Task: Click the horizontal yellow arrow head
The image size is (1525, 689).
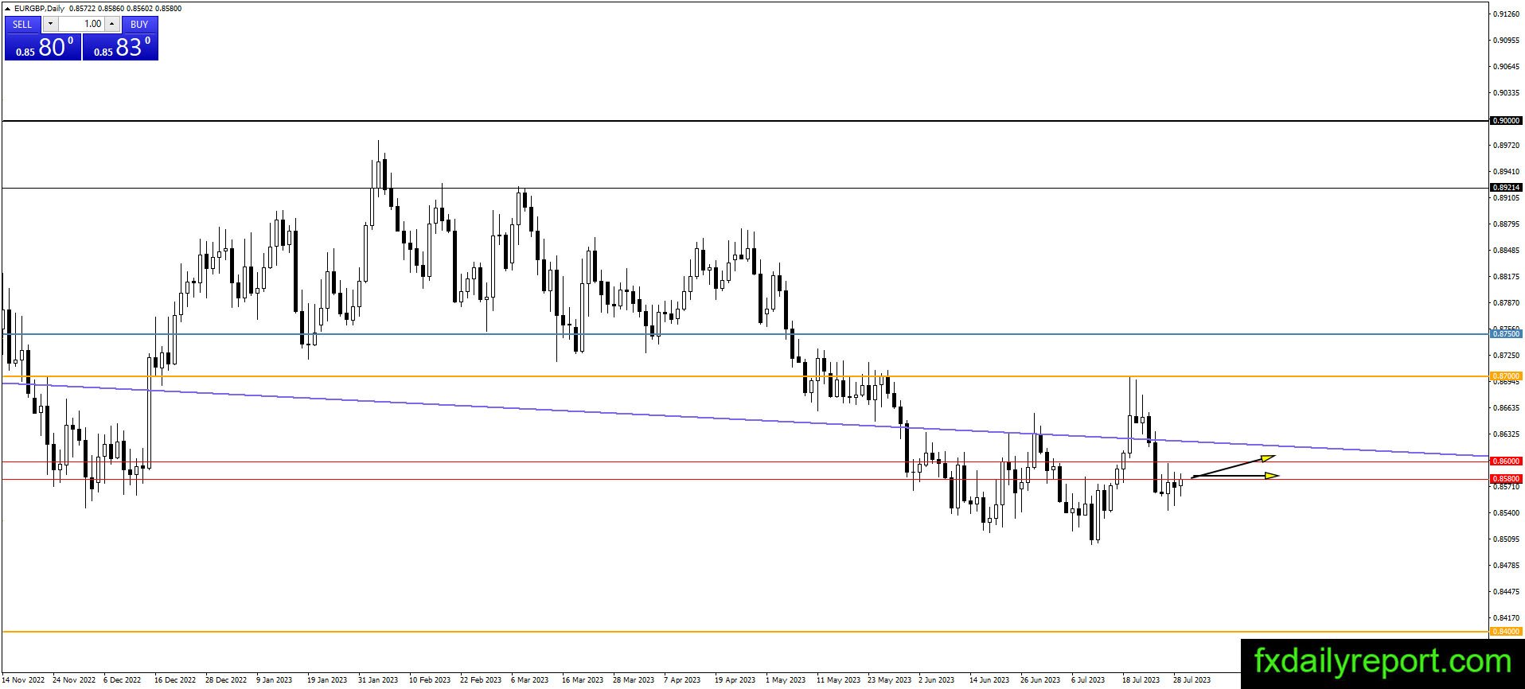Action: pos(1272,476)
